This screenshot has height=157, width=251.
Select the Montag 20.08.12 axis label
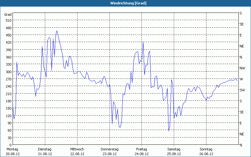point(13,152)
